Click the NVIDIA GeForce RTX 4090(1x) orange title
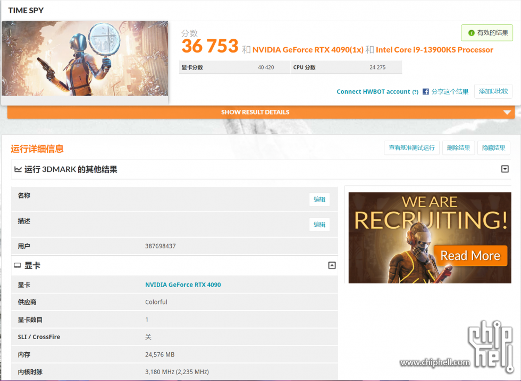 pyautogui.click(x=308, y=50)
